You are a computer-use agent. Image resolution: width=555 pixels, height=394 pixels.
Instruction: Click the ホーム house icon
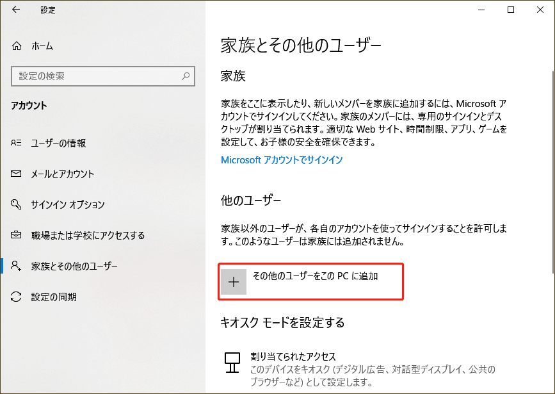click(18, 46)
